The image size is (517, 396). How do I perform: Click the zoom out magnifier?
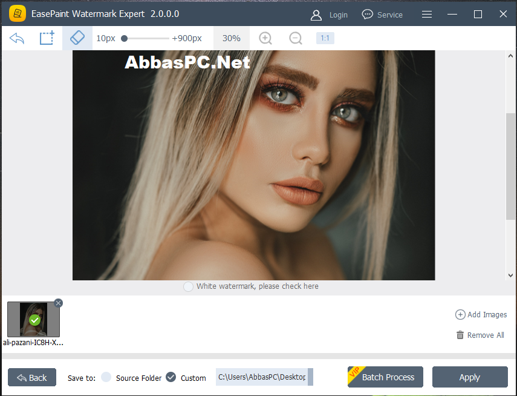[x=296, y=38]
